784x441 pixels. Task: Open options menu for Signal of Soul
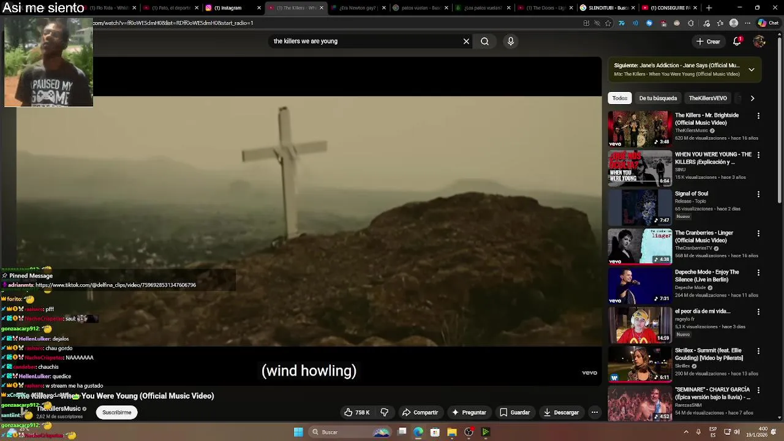tap(758, 194)
